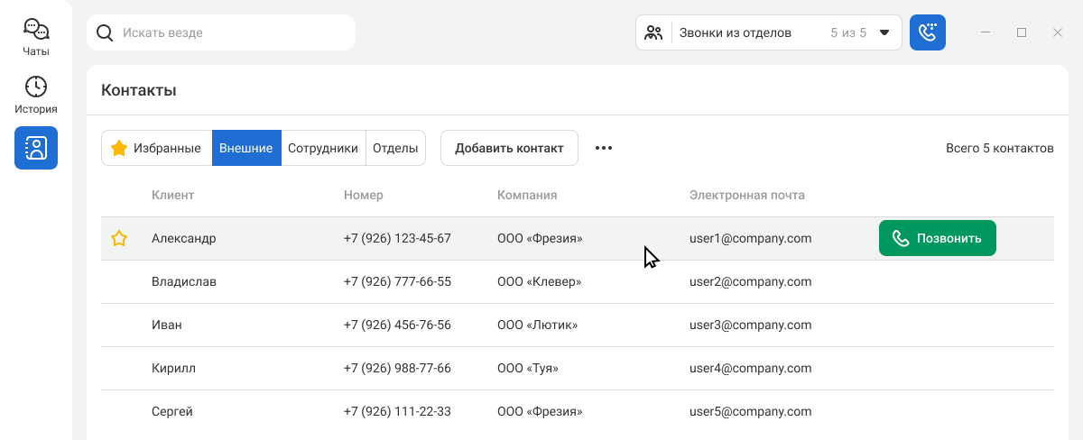Open the Звонки из отделов selector
Viewport: 1083px width, 440px height.
click(769, 32)
